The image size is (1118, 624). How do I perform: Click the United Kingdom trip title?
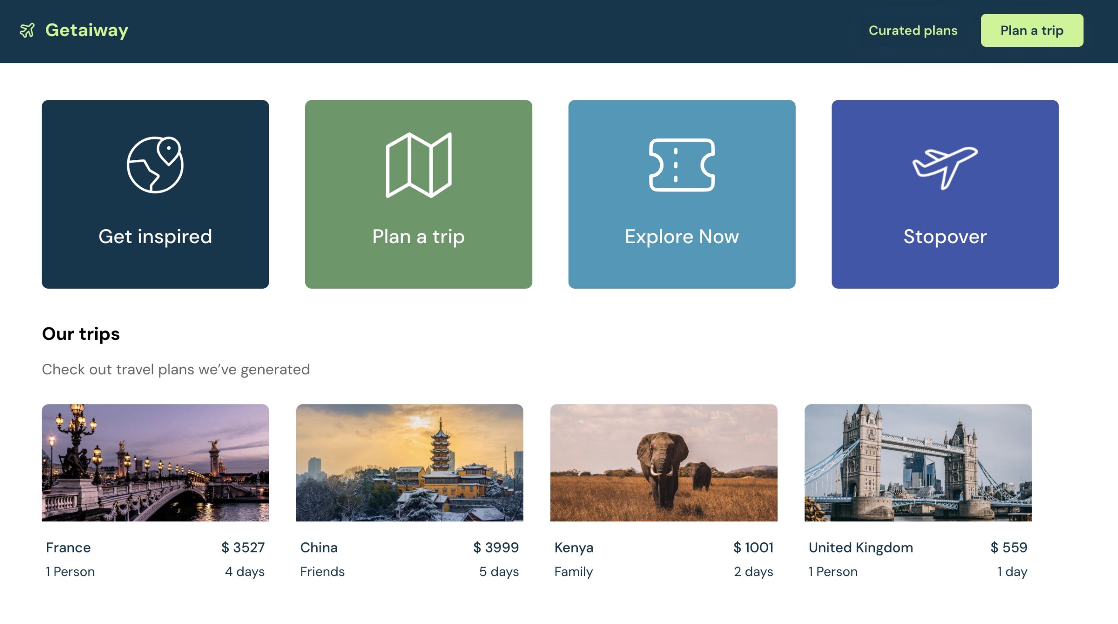tap(860, 547)
